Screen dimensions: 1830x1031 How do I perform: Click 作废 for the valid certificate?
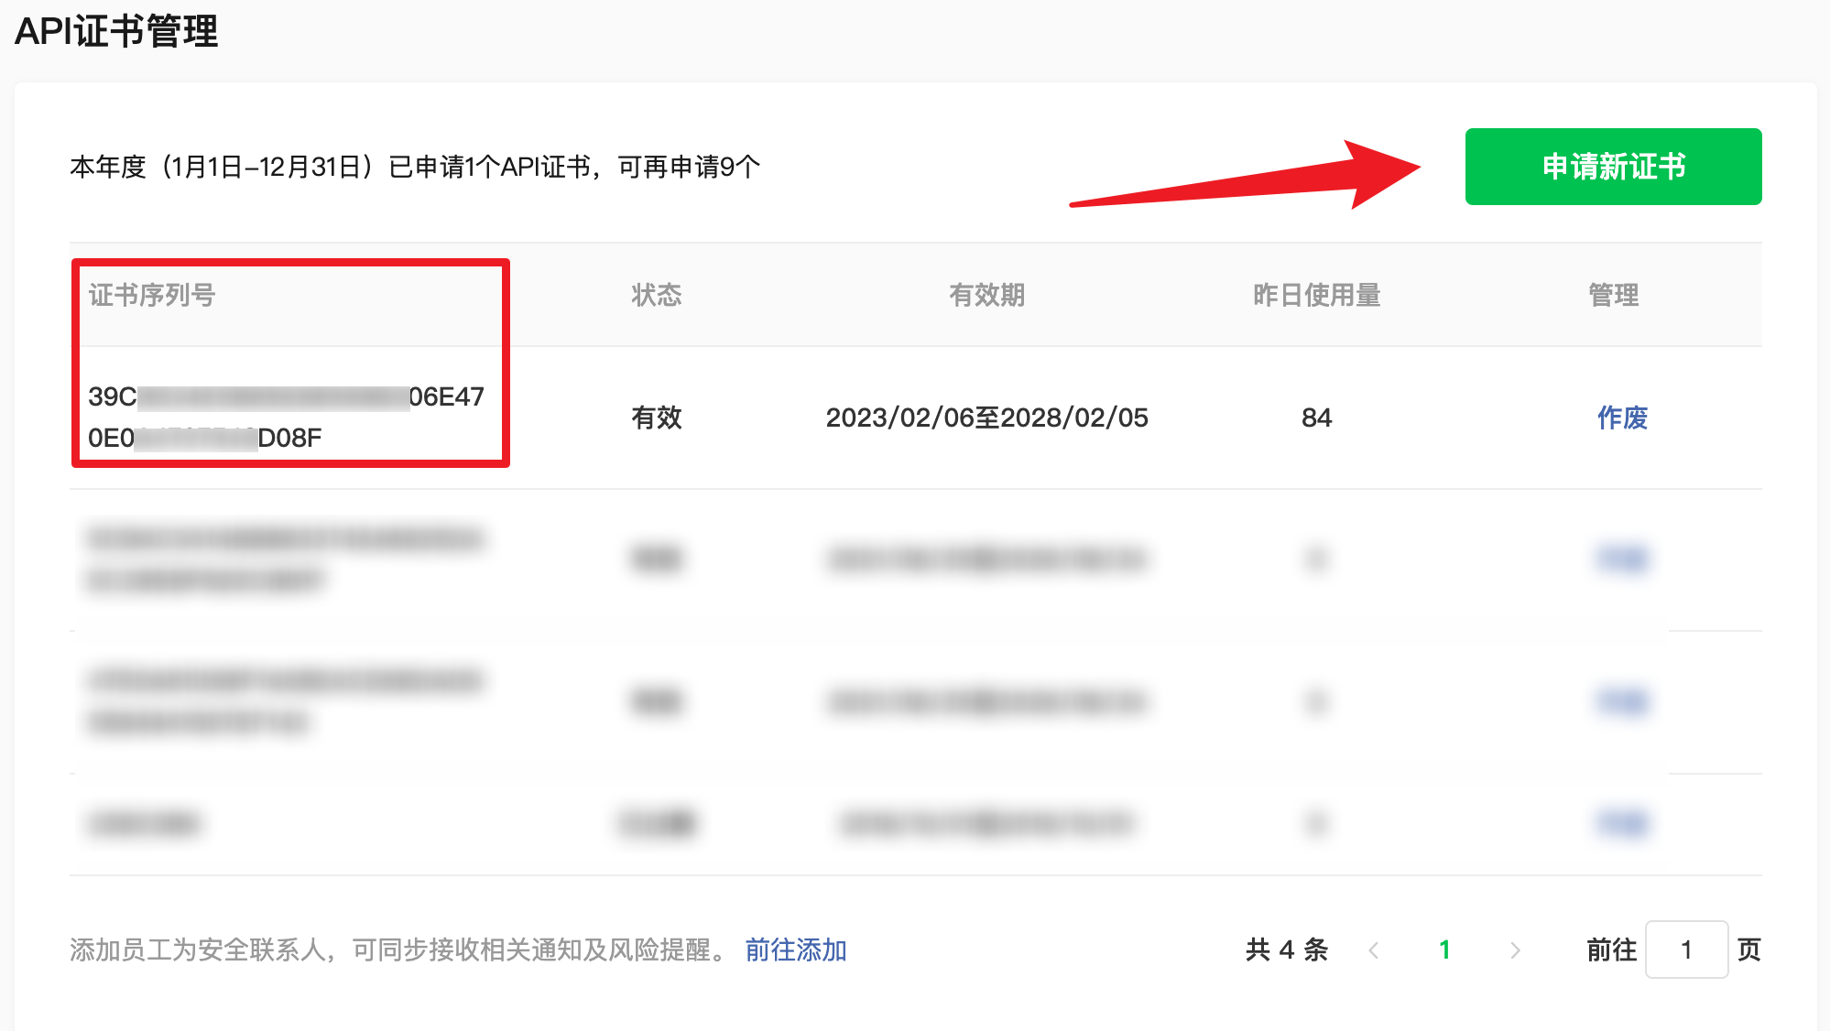pyautogui.click(x=1622, y=418)
